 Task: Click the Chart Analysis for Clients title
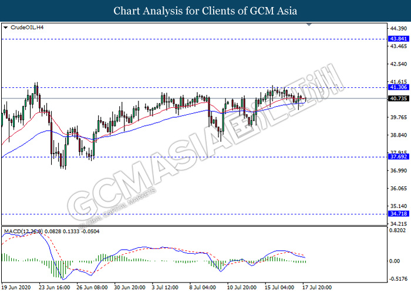click(206, 11)
